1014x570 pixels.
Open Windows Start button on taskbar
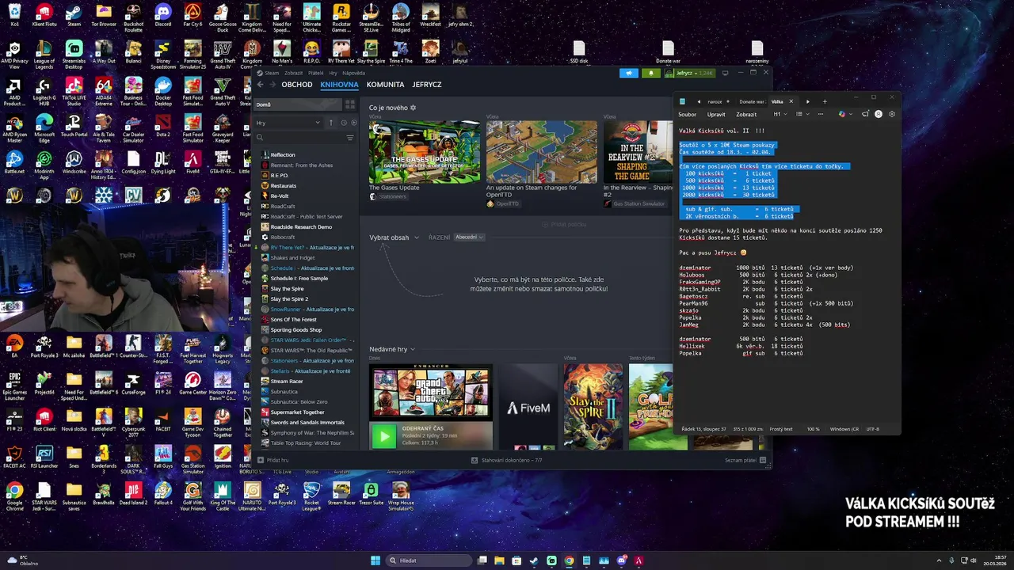[x=375, y=560]
